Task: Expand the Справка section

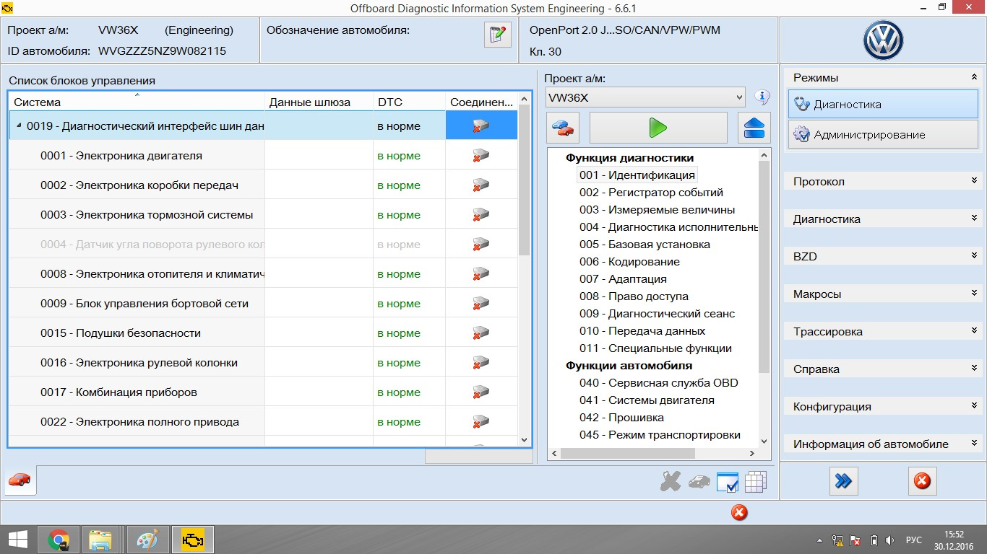Action: coord(974,369)
